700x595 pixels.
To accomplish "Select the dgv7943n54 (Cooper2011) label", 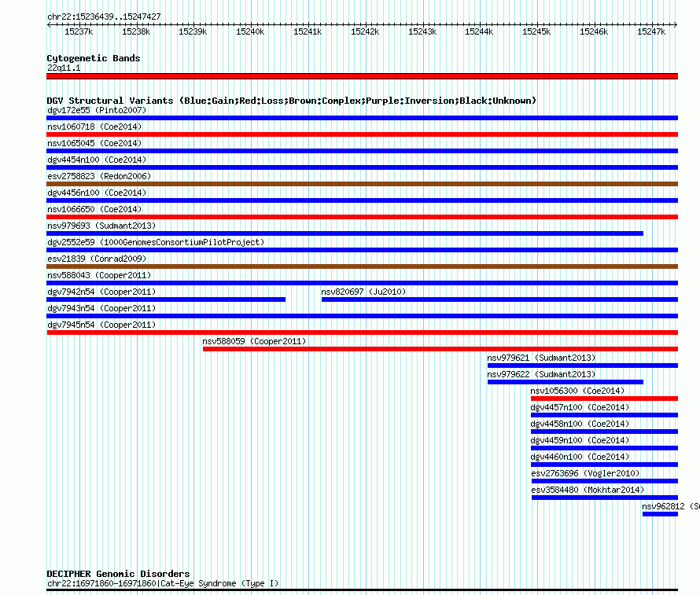I will (101, 308).
